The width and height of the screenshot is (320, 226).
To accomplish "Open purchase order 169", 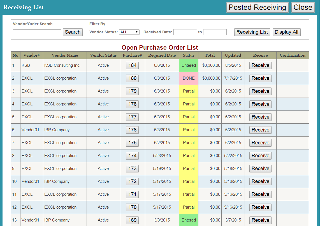I will (132, 220).
